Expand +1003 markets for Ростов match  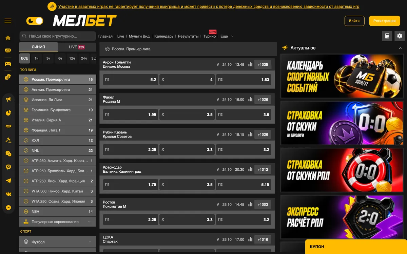(263, 205)
